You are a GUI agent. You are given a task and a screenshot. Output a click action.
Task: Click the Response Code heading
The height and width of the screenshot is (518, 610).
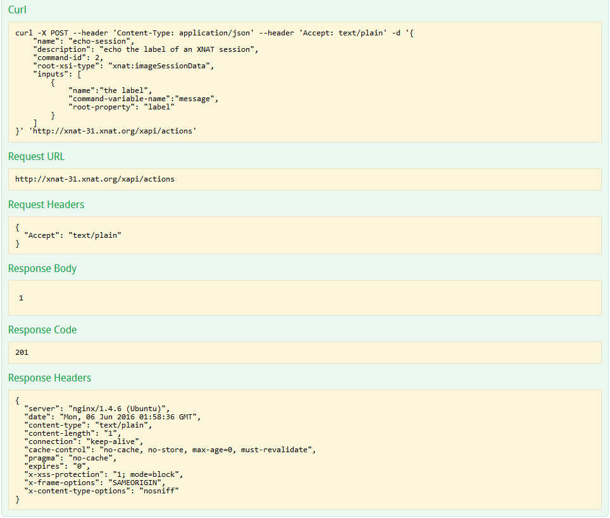click(42, 330)
